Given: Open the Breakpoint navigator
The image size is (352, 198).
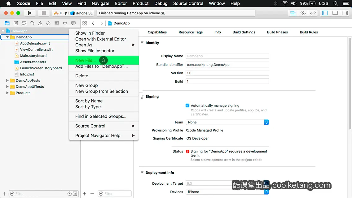Looking at the screenshot, I should pos(65,23).
